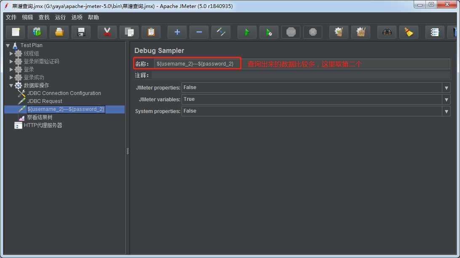This screenshot has width=460, height=258.
Task: Click the Stop test icon
Action: tap(291, 32)
